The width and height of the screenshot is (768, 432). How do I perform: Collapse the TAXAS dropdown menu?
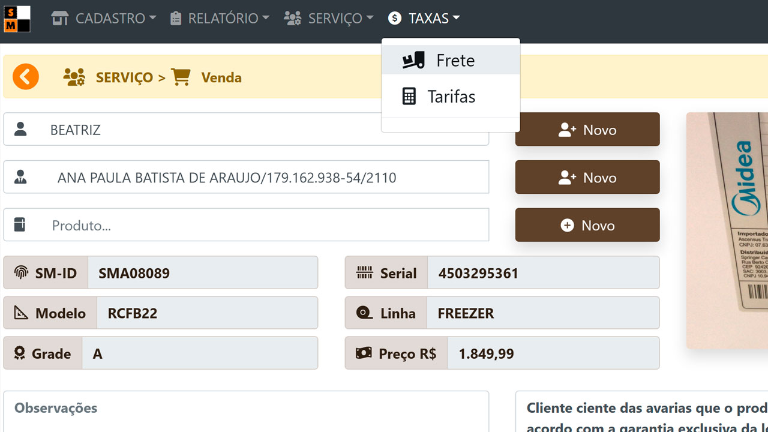(x=424, y=19)
